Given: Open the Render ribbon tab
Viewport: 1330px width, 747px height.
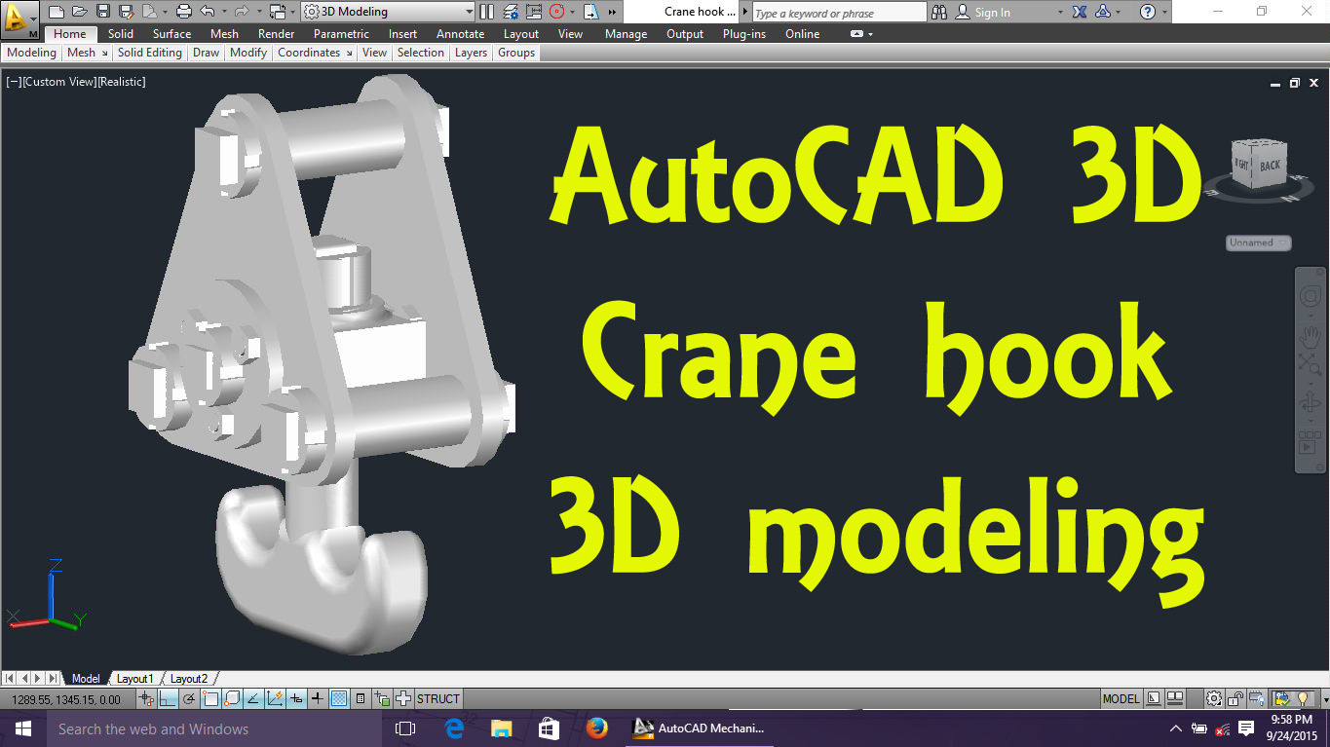Looking at the screenshot, I should [x=277, y=34].
